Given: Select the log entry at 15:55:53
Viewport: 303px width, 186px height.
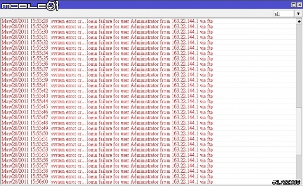Looking at the screenshot, I should click(148, 150).
